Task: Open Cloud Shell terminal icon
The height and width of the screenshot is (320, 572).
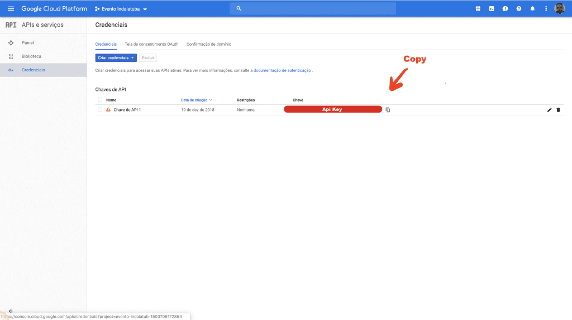Action: tap(492, 9)
